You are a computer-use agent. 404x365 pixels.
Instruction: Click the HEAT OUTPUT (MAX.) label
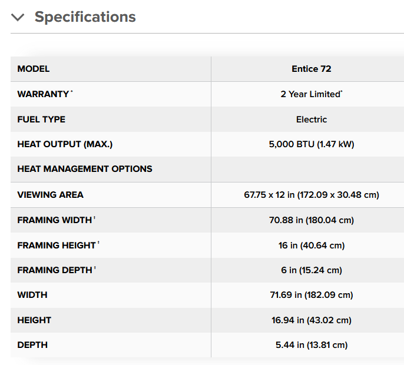pyautogui.click(x=65, y=144)
